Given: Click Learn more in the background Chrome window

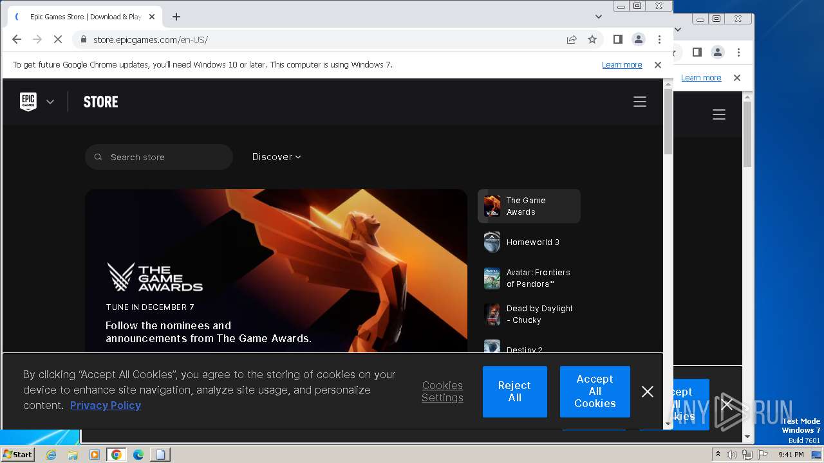Looking at the screenshot, I should click(x=701, y=78).
